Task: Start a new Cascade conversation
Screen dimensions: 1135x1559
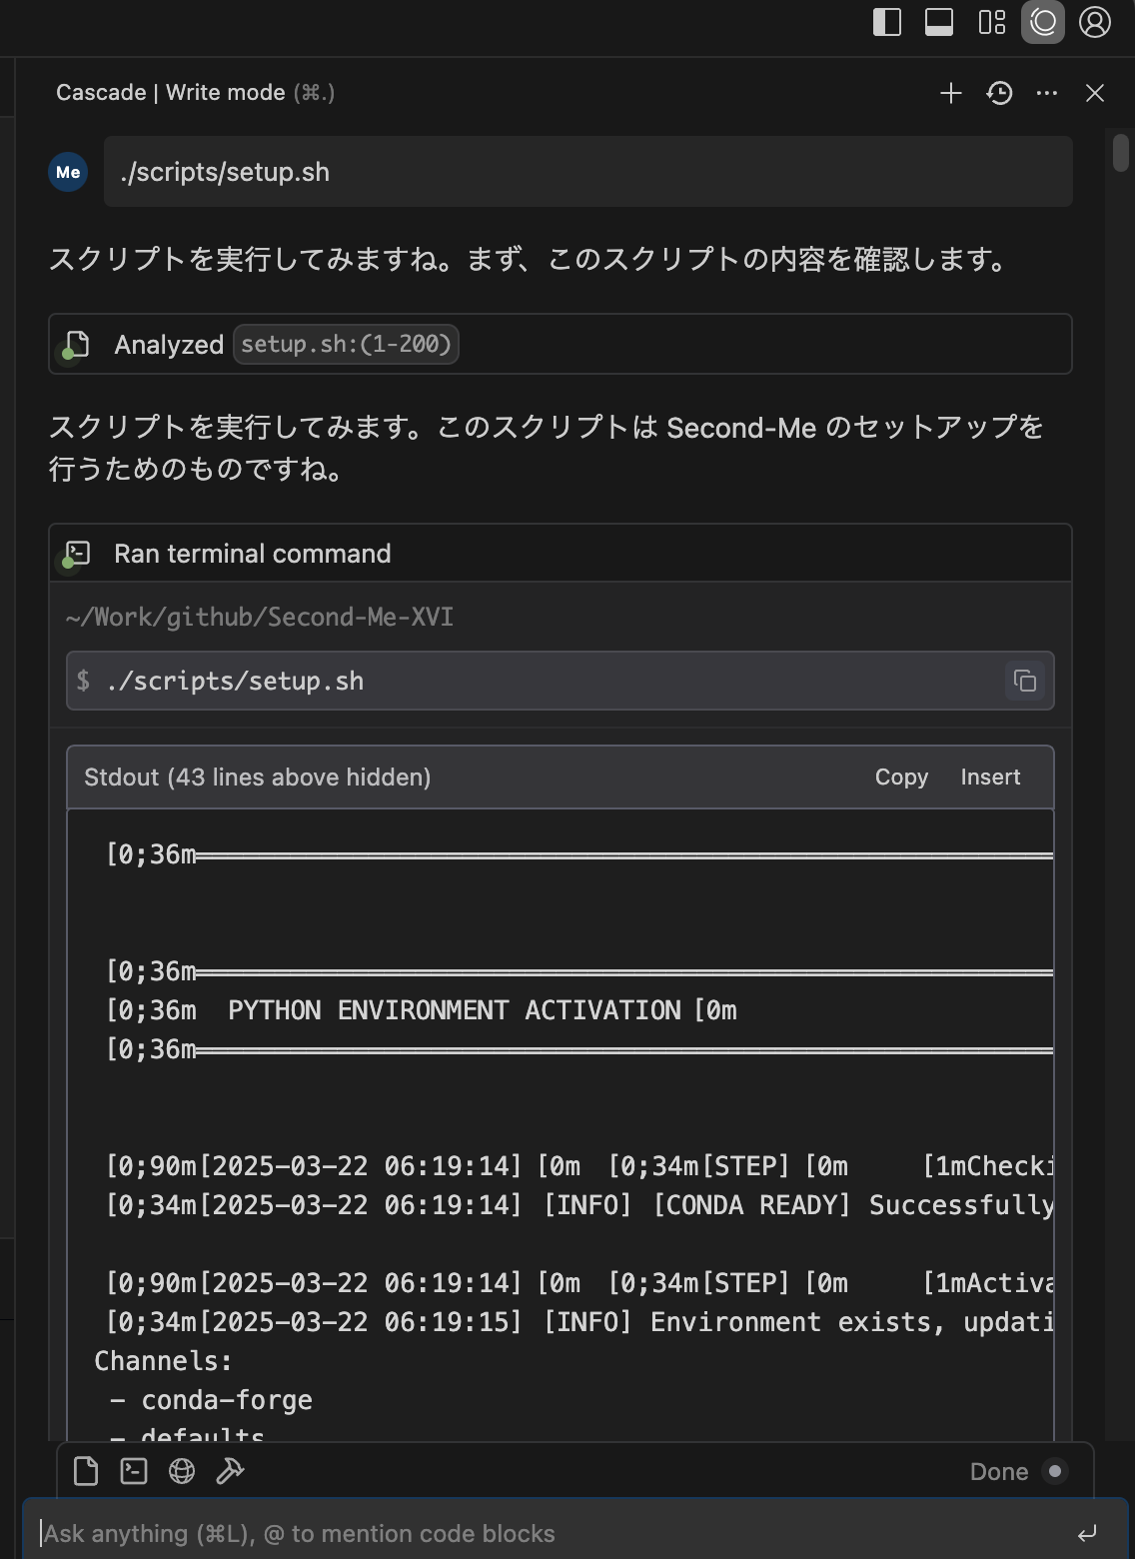Action: (951, 93)
